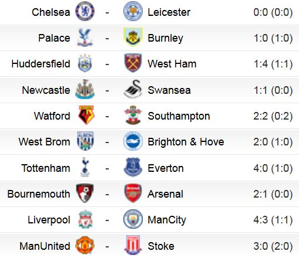Select the West Brom match row
This screenshot has height=258, width=299.
pyautogui.click(x=149, y=142)
